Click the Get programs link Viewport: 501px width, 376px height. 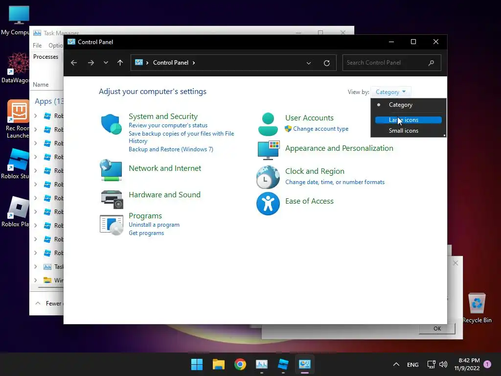pos(146,233)
